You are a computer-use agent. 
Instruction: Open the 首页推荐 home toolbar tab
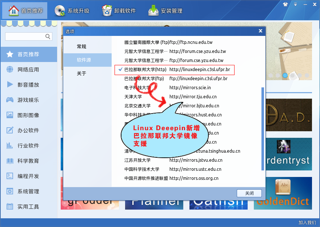25,11
